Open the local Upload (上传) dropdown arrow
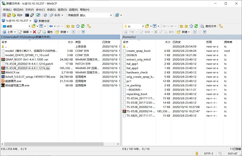 click(x=15, y=32)
